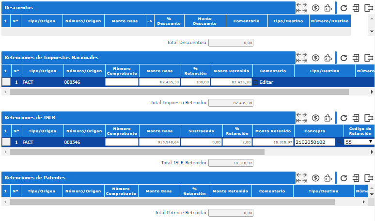
Task: Refresh the Retenciones de ISLR section
Action: (x=344, y=118)
